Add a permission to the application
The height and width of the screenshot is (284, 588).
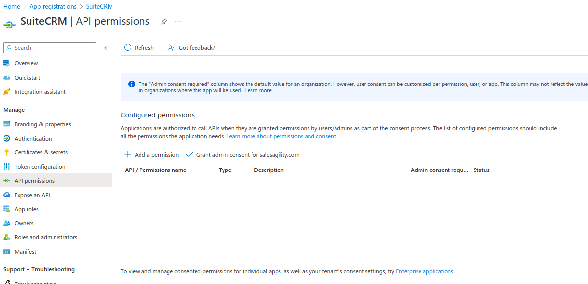[151, 154]
